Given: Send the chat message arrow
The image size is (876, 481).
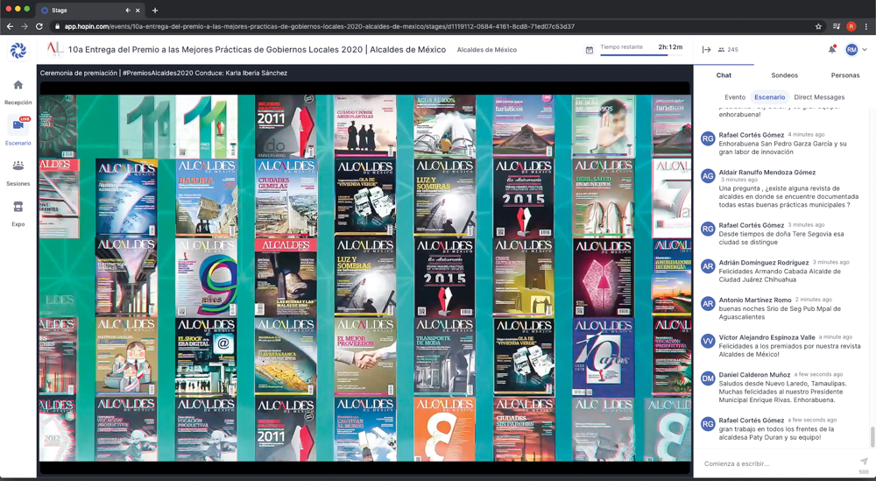Looking at the screenshot, I should (864, 462).
